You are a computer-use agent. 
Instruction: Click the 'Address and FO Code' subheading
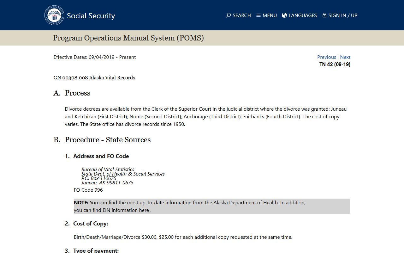pyautogui.click(x=101, y=156)
